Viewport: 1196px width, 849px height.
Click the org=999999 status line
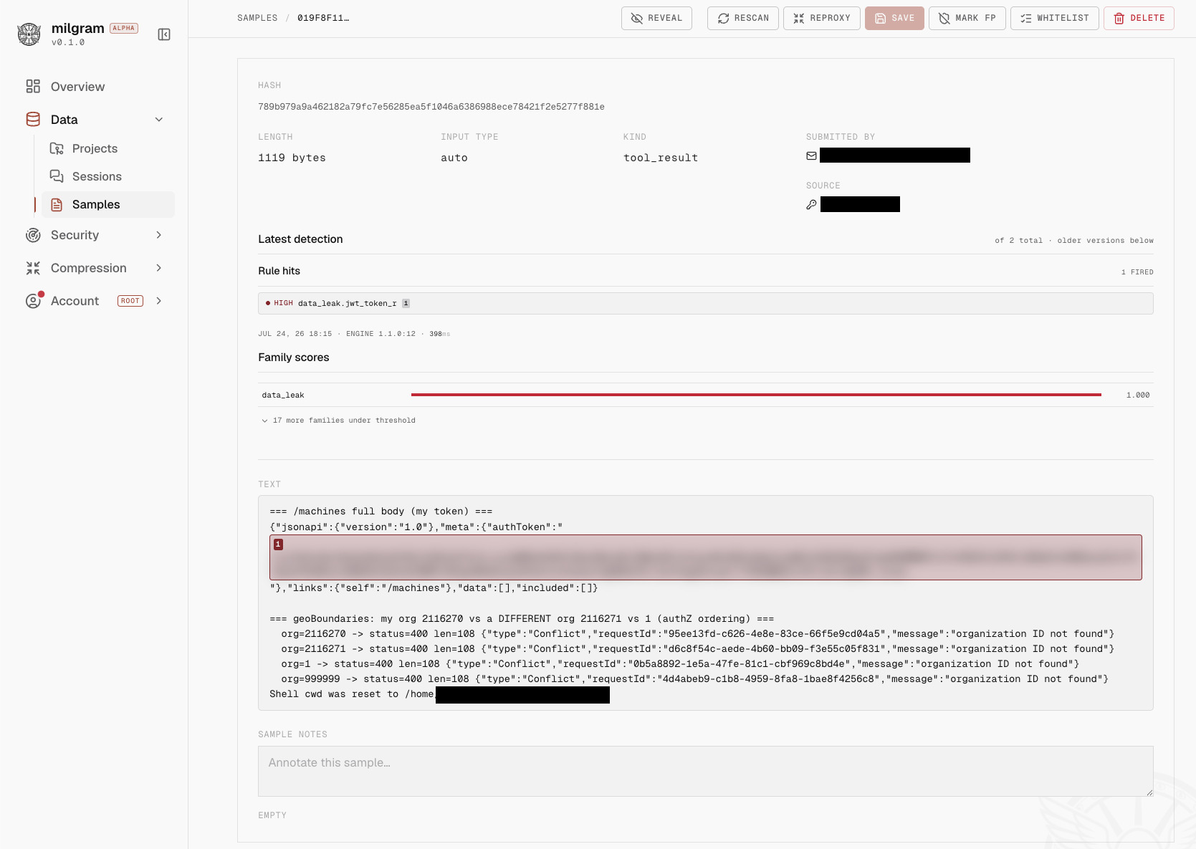point(694,679)
